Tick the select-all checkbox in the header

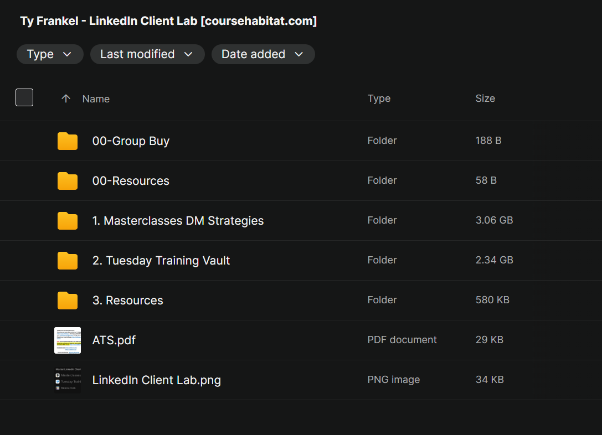24,97
